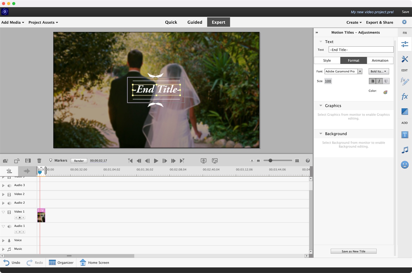Click Save as New Title button
The image size is (412, 273).
[353, 251]
